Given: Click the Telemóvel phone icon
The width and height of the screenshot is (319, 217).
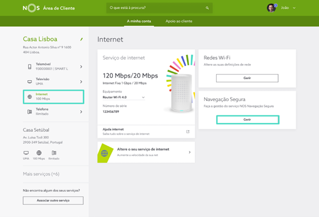Looking at the screenshot, I should [30, 66].
